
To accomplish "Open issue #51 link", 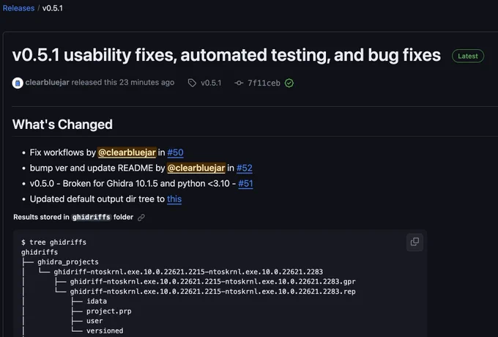I will click(245, 184).
